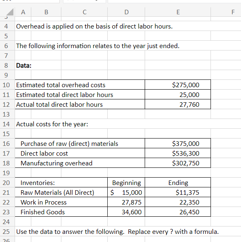The width and height of the screenshot is (241, 242).
Task: Select beginning work in process 27,875
Action: (126, 202)
